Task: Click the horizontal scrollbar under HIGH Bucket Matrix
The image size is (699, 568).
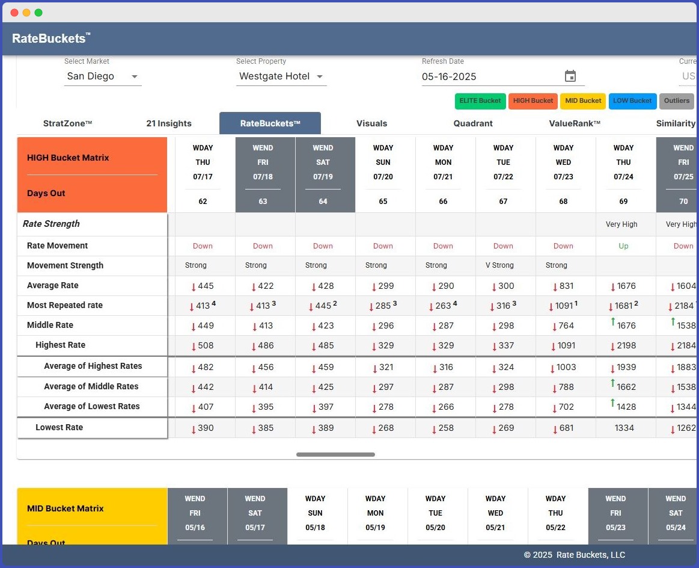Action: coord(335,454)
